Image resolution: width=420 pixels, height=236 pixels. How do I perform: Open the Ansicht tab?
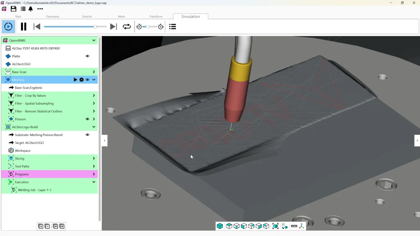click(87, 16)
